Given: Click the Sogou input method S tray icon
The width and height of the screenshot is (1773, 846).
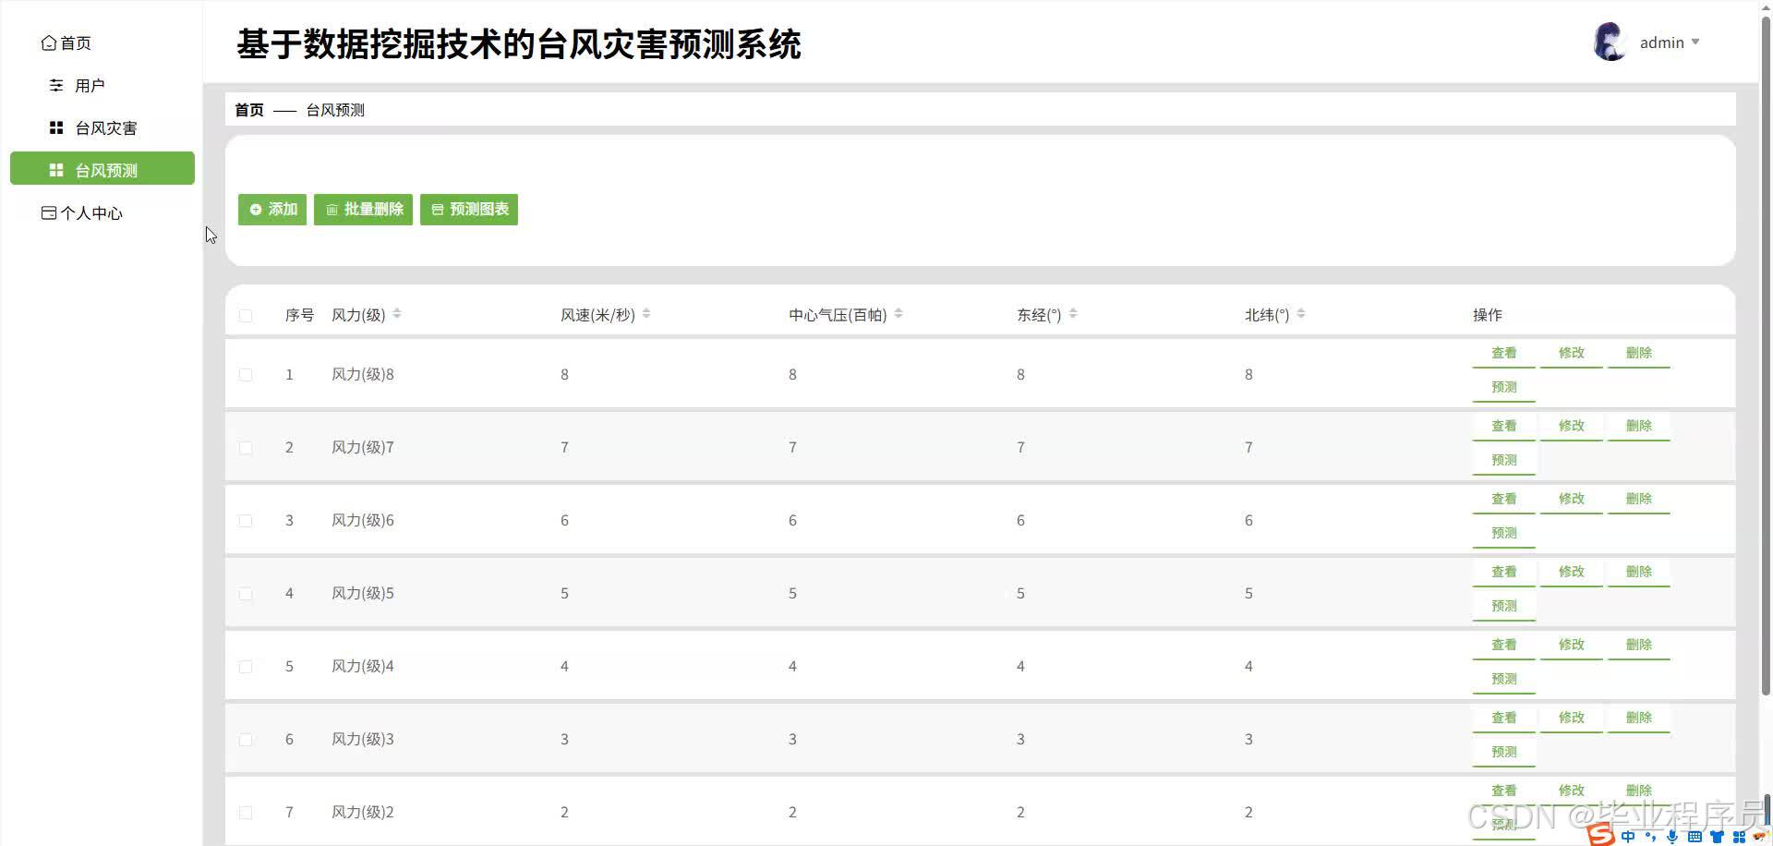Looking at the screenshot, I should pos(1602,834).
